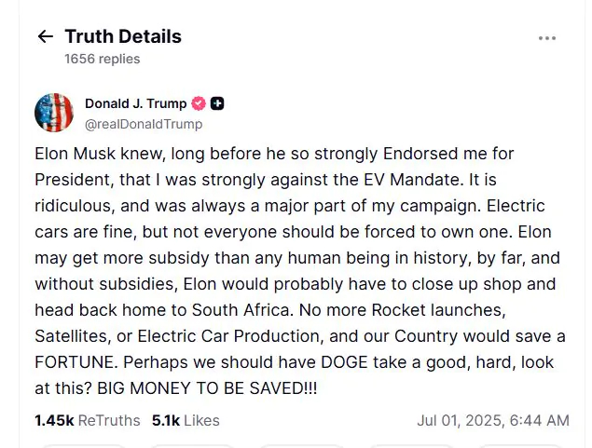
Task: Open the three-dot more options menu
Action: pyautogui.click(x=547, y=38)
